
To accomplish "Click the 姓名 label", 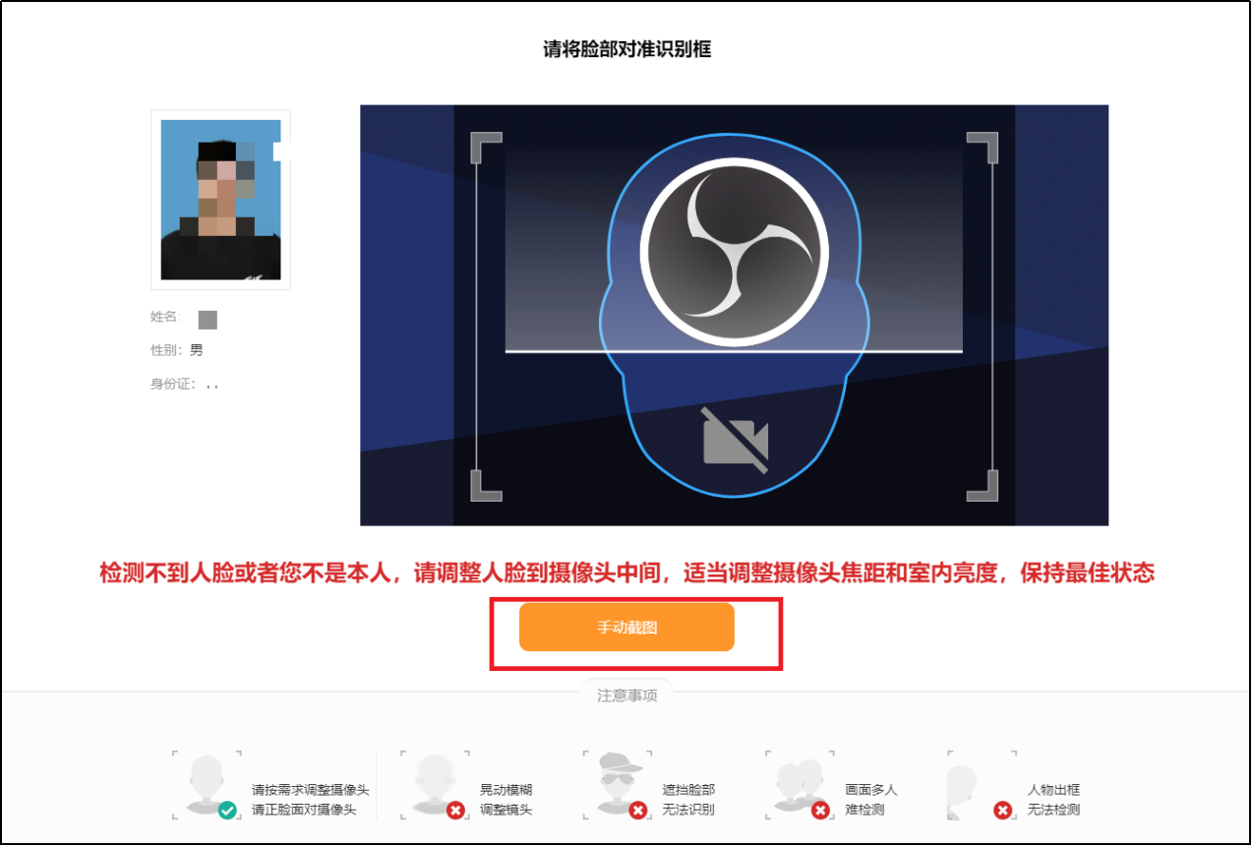I will point(165,317).
